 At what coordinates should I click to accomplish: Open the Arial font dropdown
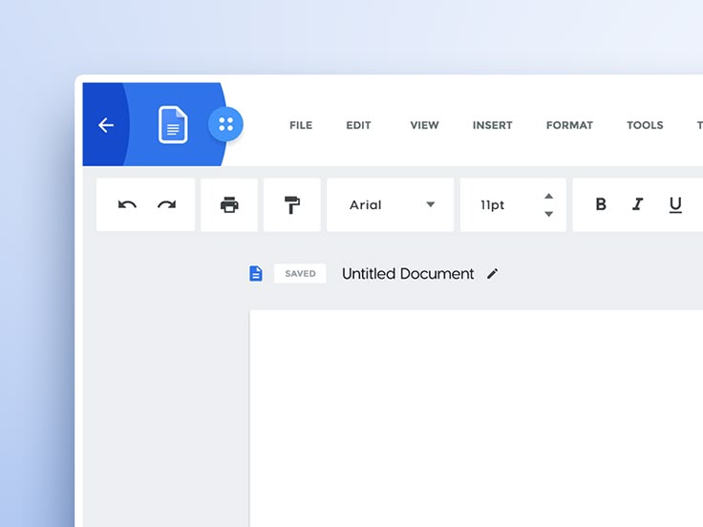(x=390, y=205)
